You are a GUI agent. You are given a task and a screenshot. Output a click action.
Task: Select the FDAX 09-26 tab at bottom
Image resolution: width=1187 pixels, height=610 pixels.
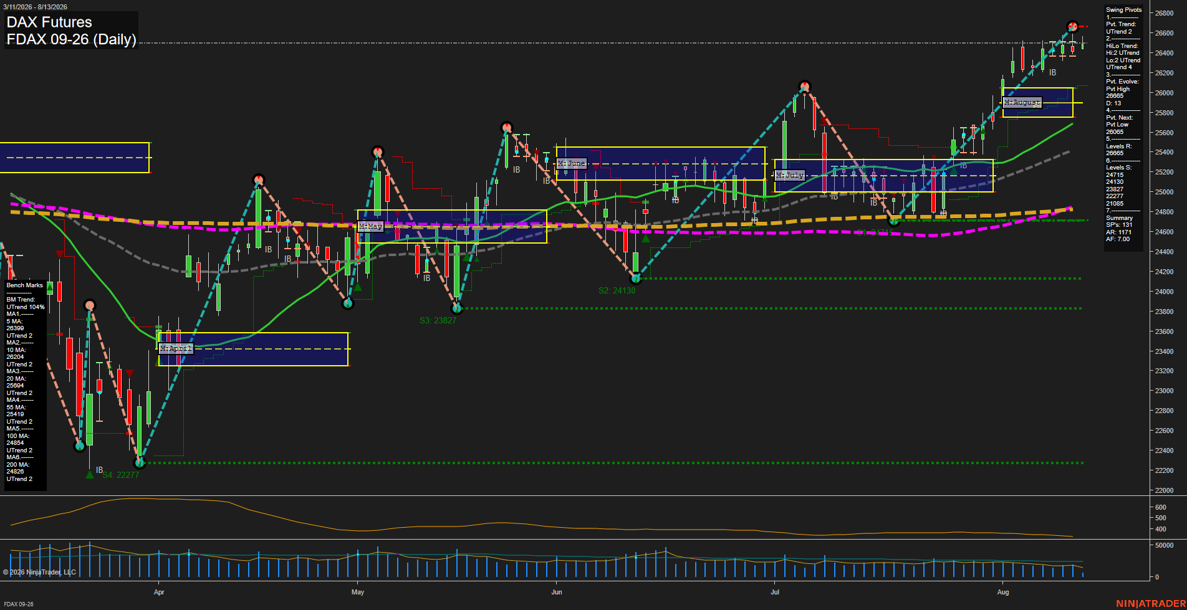coord(18,604)
